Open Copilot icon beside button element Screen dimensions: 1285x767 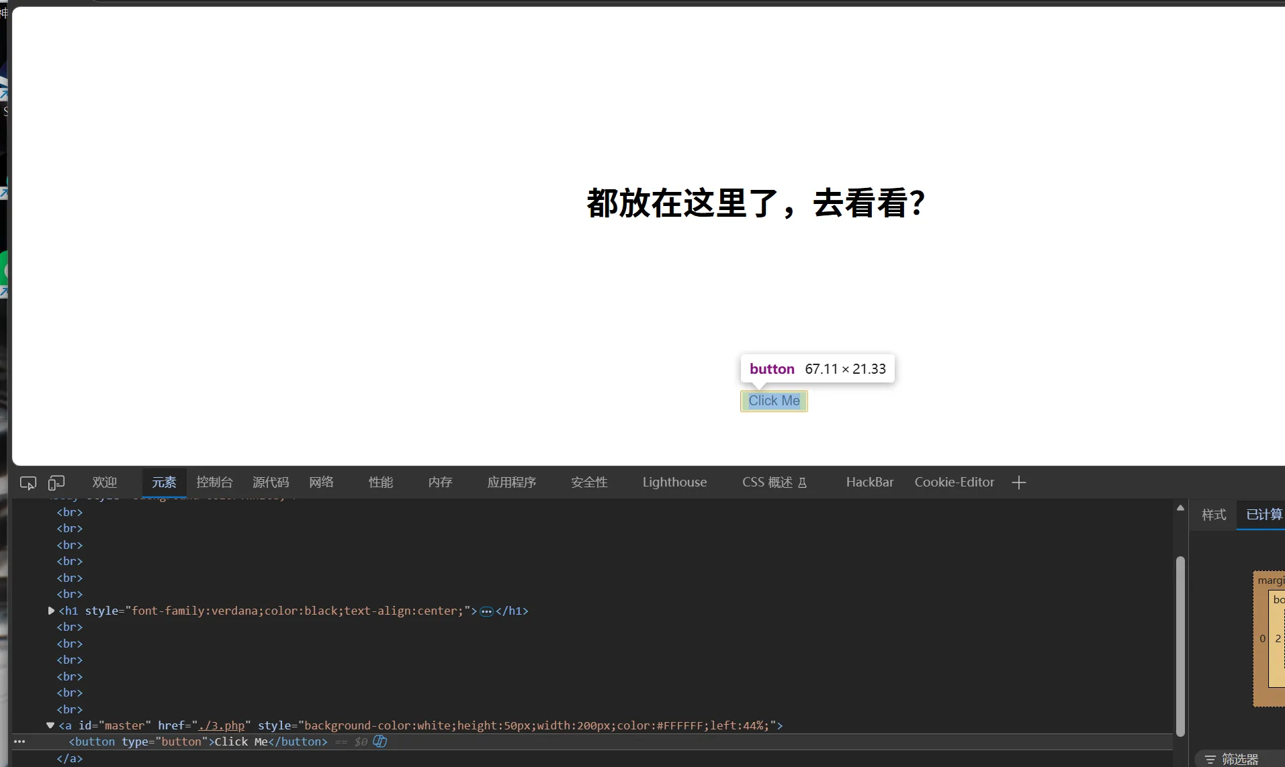pyautogui.click(x=380, y=742)
